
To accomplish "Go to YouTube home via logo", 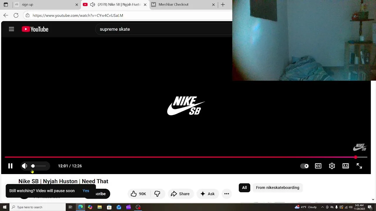I will pyautogui.click(x=35, y=29).
